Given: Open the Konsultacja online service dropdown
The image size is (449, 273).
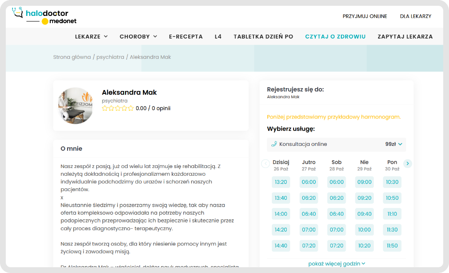Looking at the screenshot, I should point(337,144).
